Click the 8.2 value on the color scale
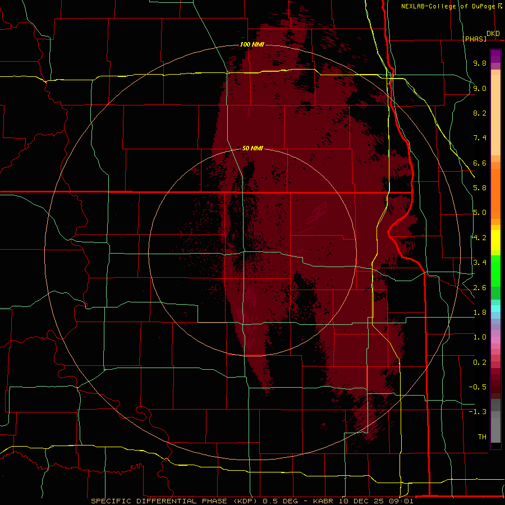505x505 pixels. (480, 113)
